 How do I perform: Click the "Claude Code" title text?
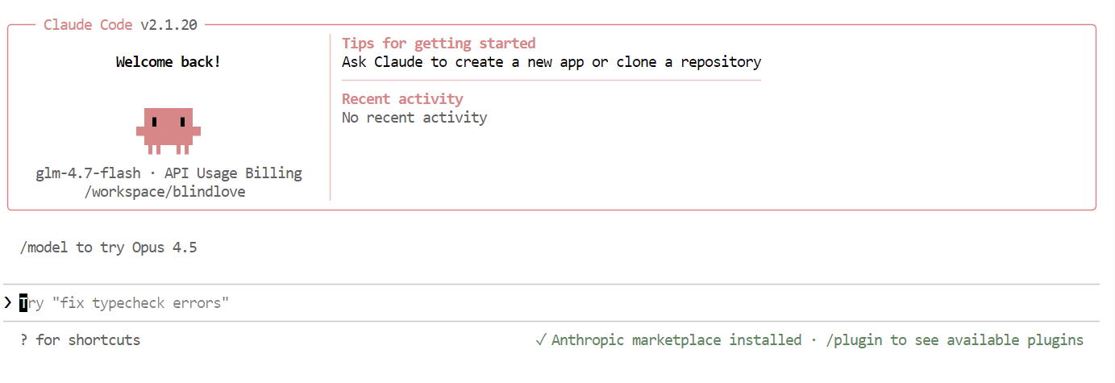(x=88, y=25)
